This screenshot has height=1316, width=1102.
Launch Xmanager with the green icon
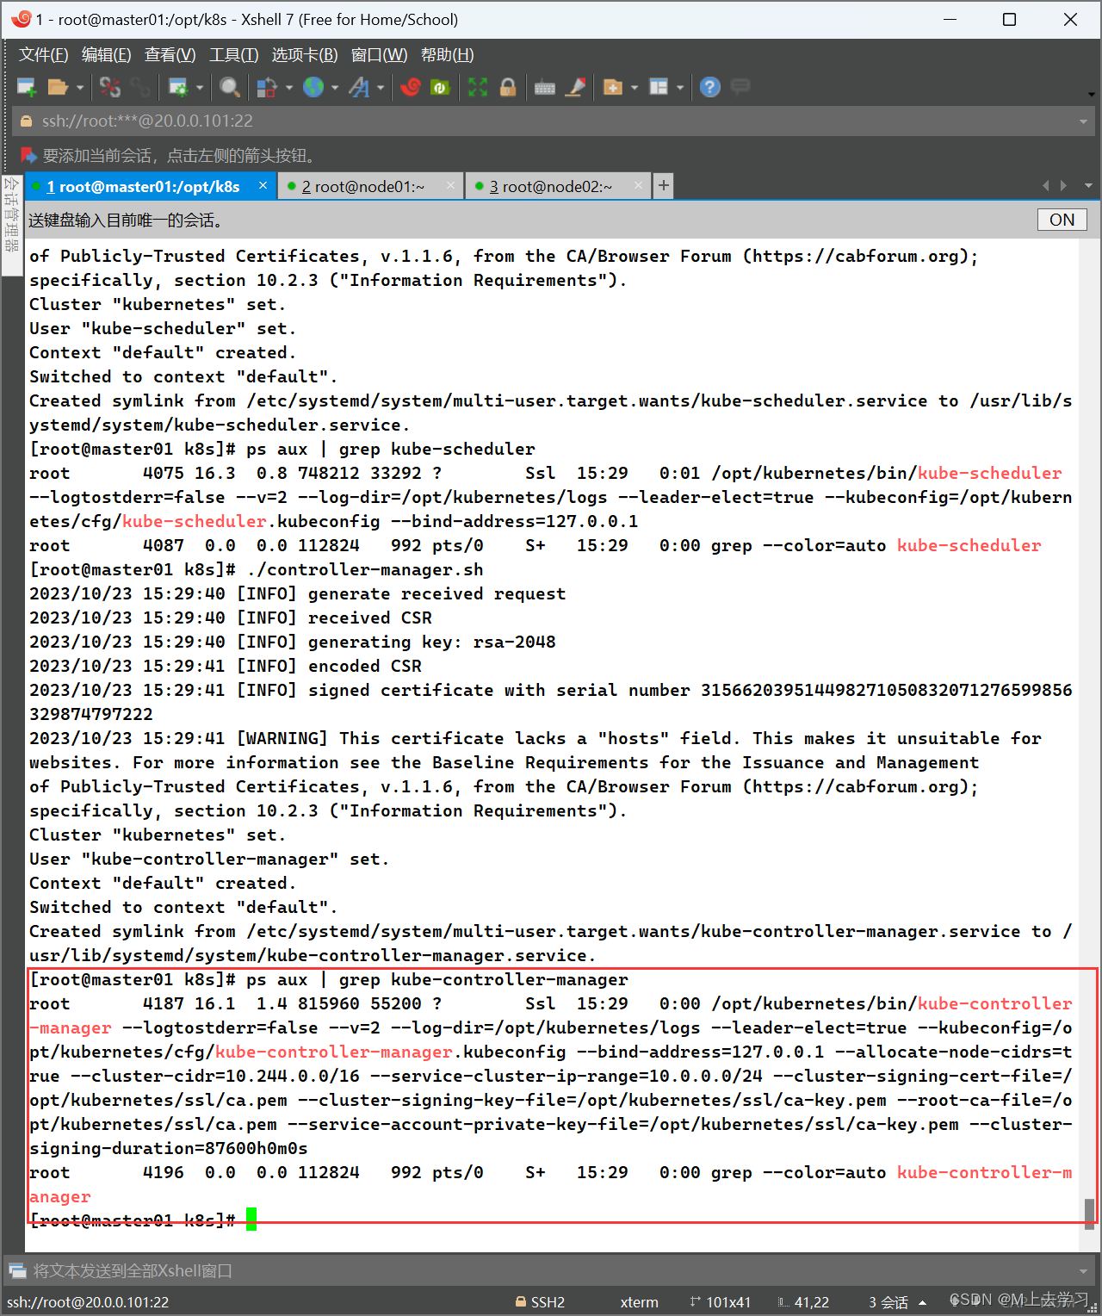(x=440, y=87)
